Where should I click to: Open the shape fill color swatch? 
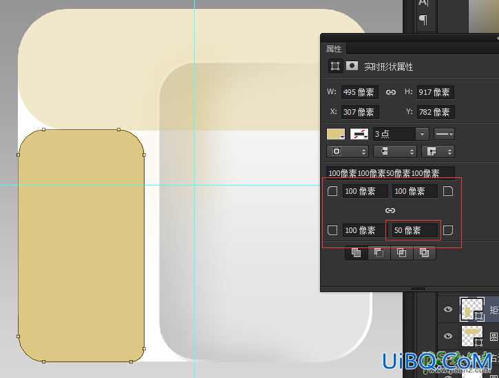tap(336, 134)
